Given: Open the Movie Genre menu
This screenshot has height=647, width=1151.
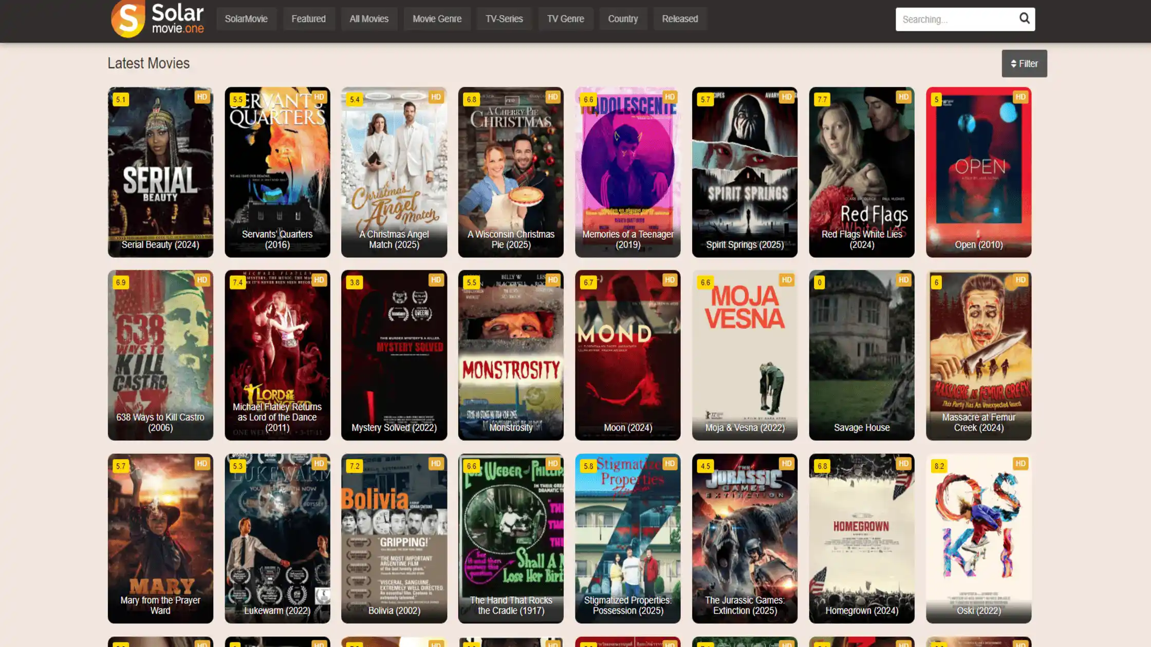Looking at the screenshot, I should (437, 18).
